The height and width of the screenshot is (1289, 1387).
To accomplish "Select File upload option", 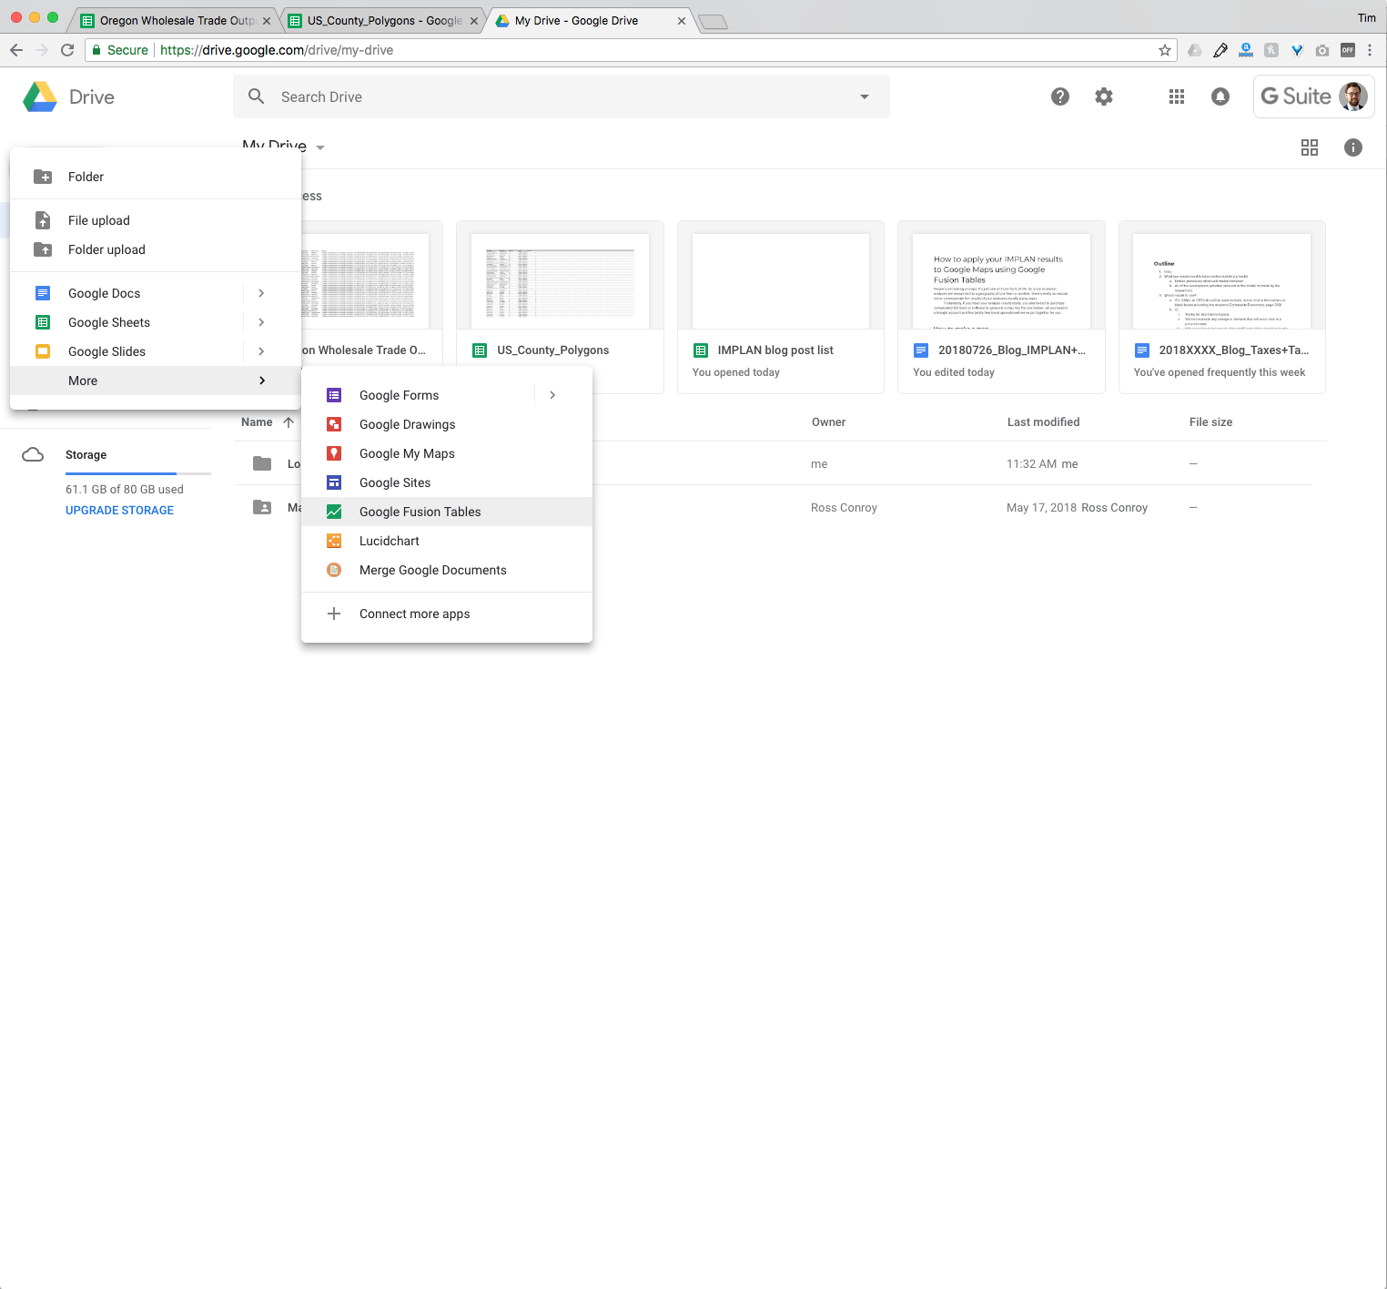I will pyautogui.click(x=155, y=220).
